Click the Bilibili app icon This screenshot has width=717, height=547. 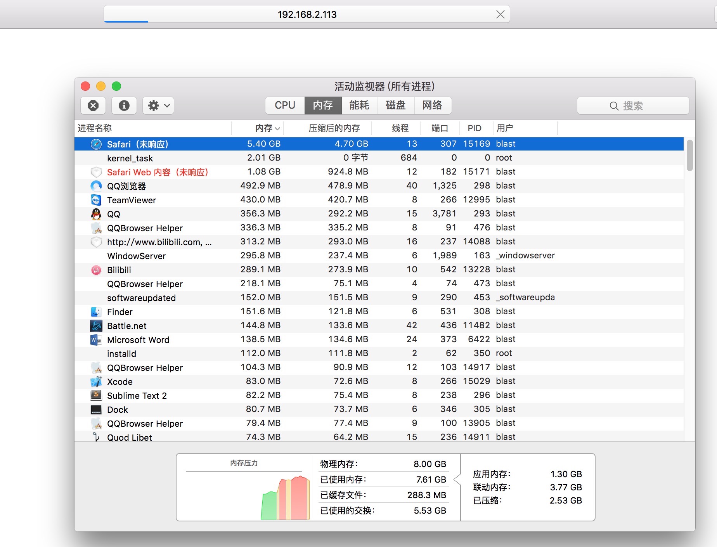(96, 270)
